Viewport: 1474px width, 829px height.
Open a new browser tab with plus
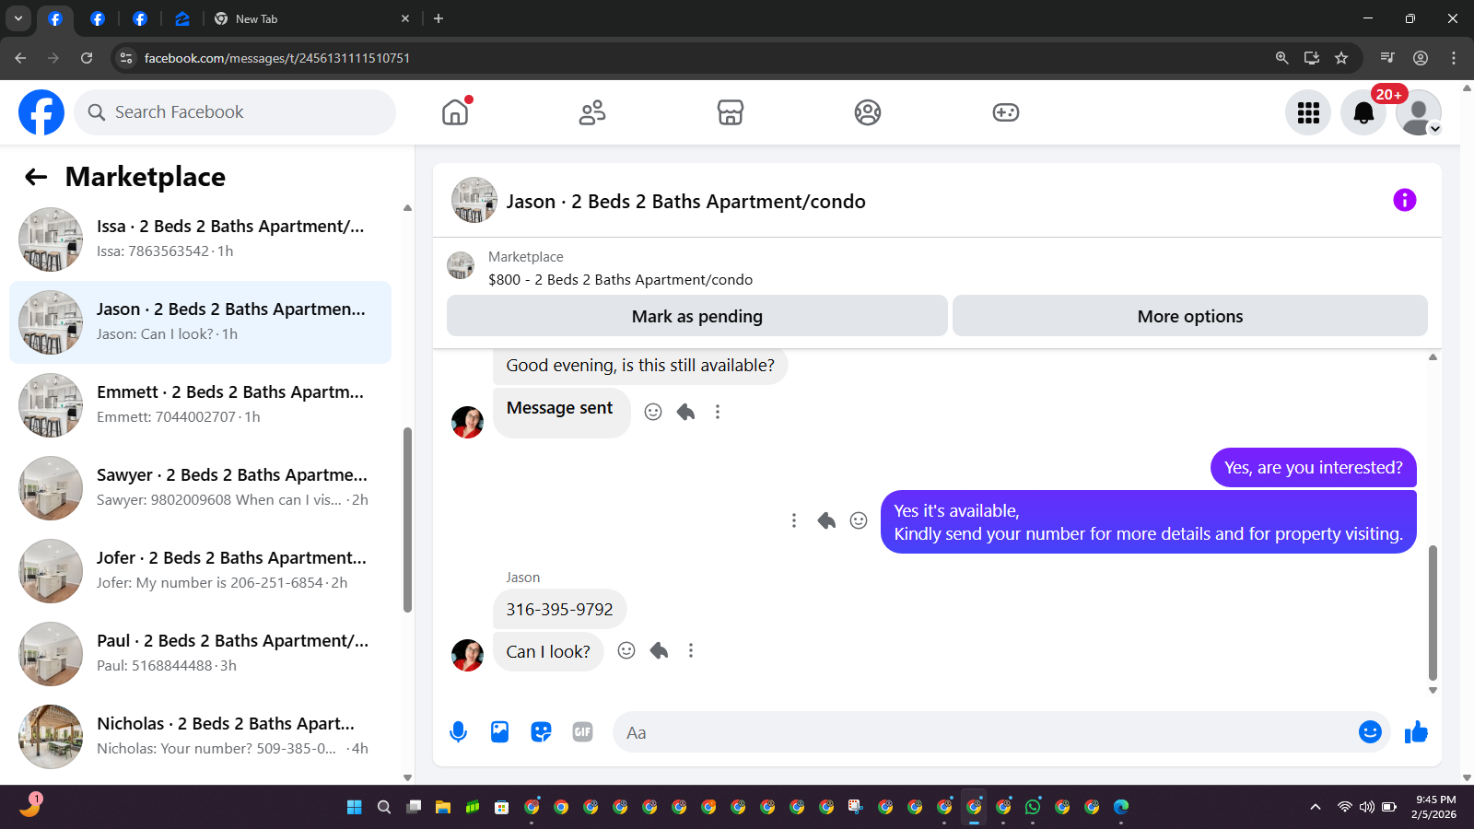(x=439, y=18)
